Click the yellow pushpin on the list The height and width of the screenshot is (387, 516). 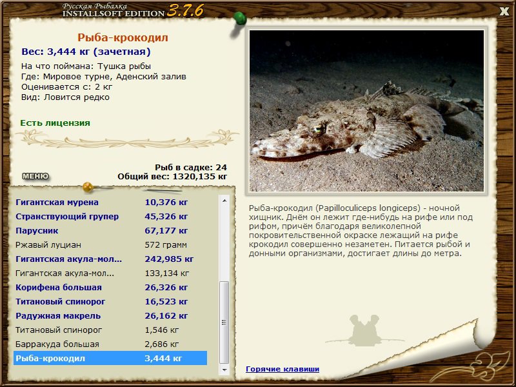tap(88, 187)
